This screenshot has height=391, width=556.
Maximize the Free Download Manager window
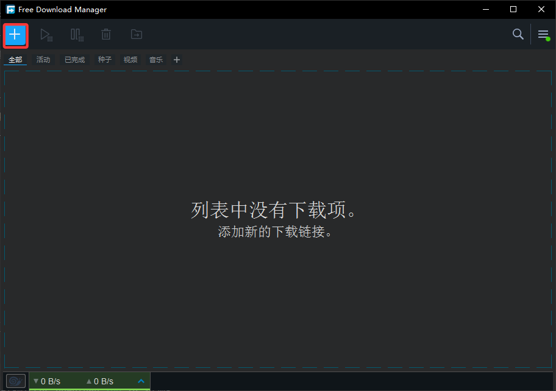513,9
